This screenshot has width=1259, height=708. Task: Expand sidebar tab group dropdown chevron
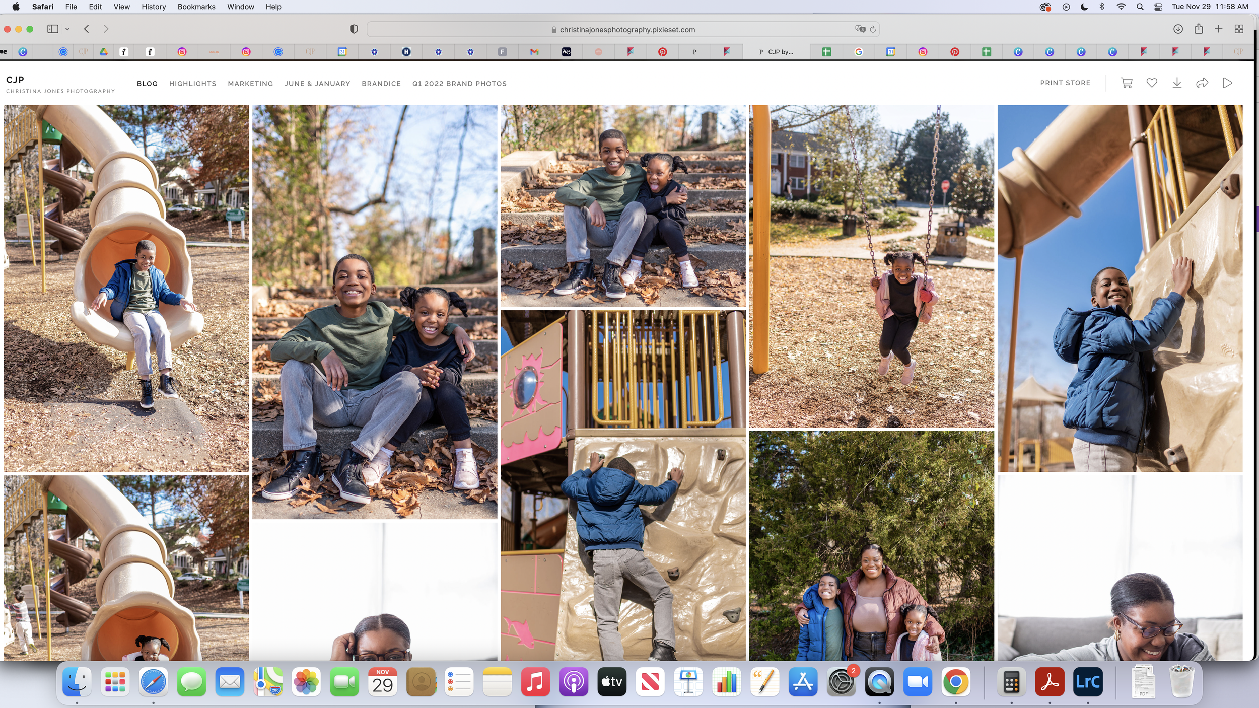tap(67, 29)
